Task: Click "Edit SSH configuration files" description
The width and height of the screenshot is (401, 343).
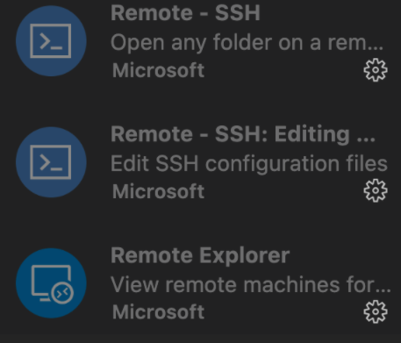Action: [x=249, y=163]
